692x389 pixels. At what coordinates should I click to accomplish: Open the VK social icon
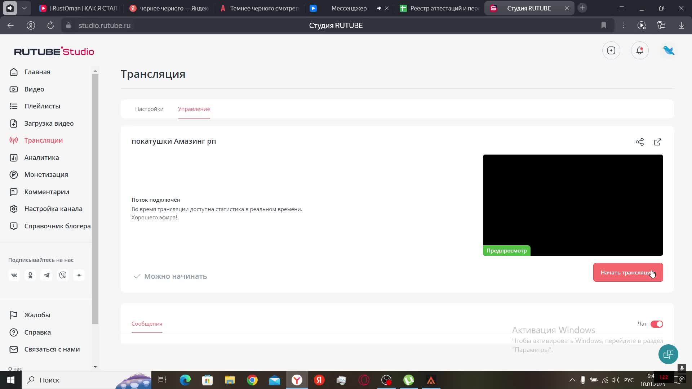[x=14, y=276]
